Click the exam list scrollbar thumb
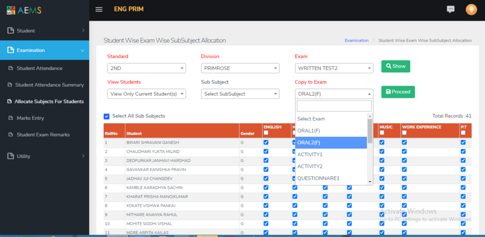 point(369,131)
